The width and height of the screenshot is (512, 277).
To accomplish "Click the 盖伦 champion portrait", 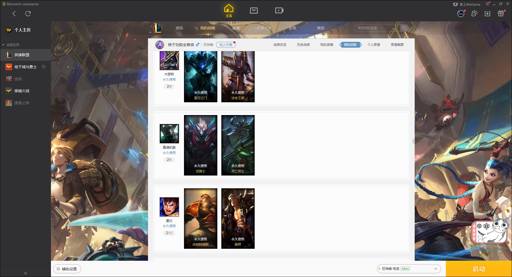I will tap(169, 207).
